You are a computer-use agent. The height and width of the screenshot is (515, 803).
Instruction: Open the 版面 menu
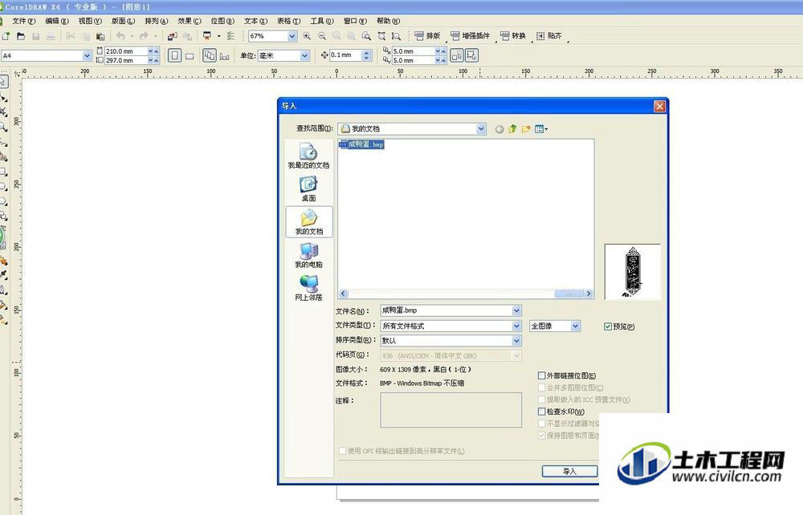[x=124, y=21]
